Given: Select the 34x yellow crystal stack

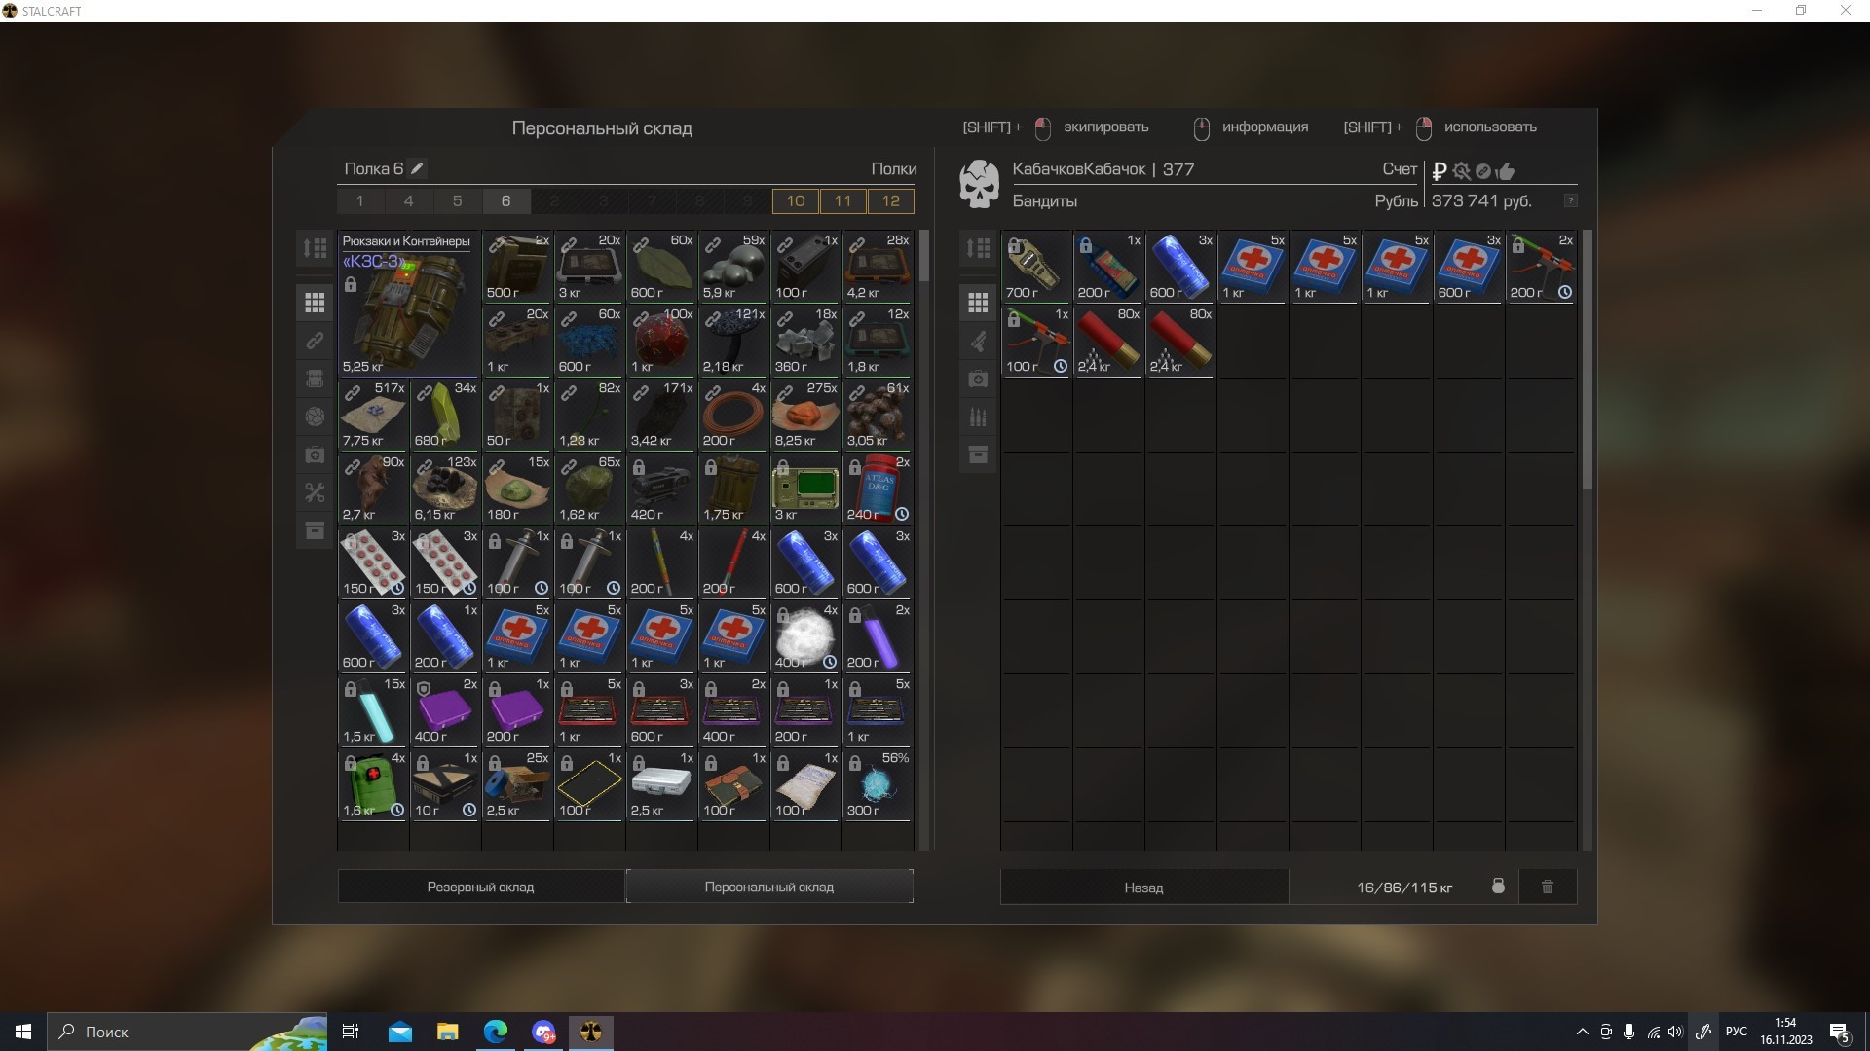Looking at the screenshot, I should (445, 415).
